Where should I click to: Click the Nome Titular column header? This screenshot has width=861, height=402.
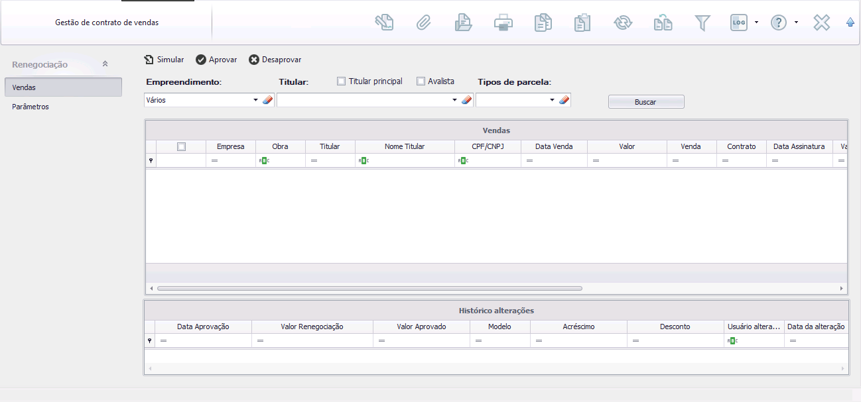coord(405,146)
